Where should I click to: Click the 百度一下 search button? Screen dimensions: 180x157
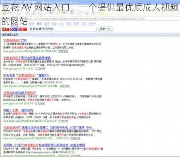click(105, 29)
